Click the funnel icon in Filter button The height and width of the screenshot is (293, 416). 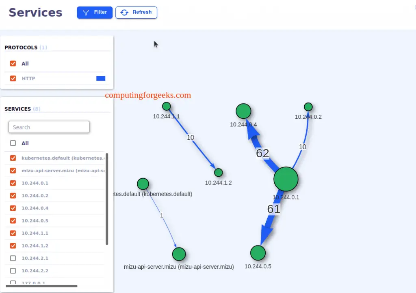(86, 13)
